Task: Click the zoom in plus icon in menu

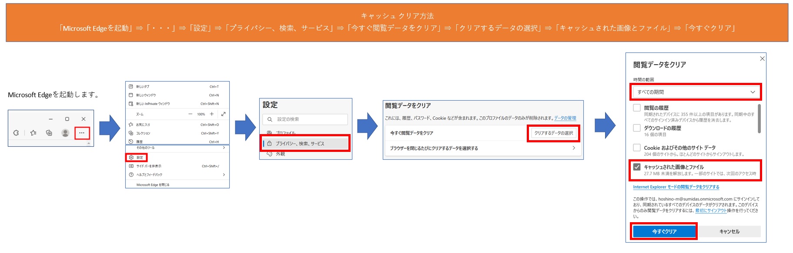Action: [212, 114]
